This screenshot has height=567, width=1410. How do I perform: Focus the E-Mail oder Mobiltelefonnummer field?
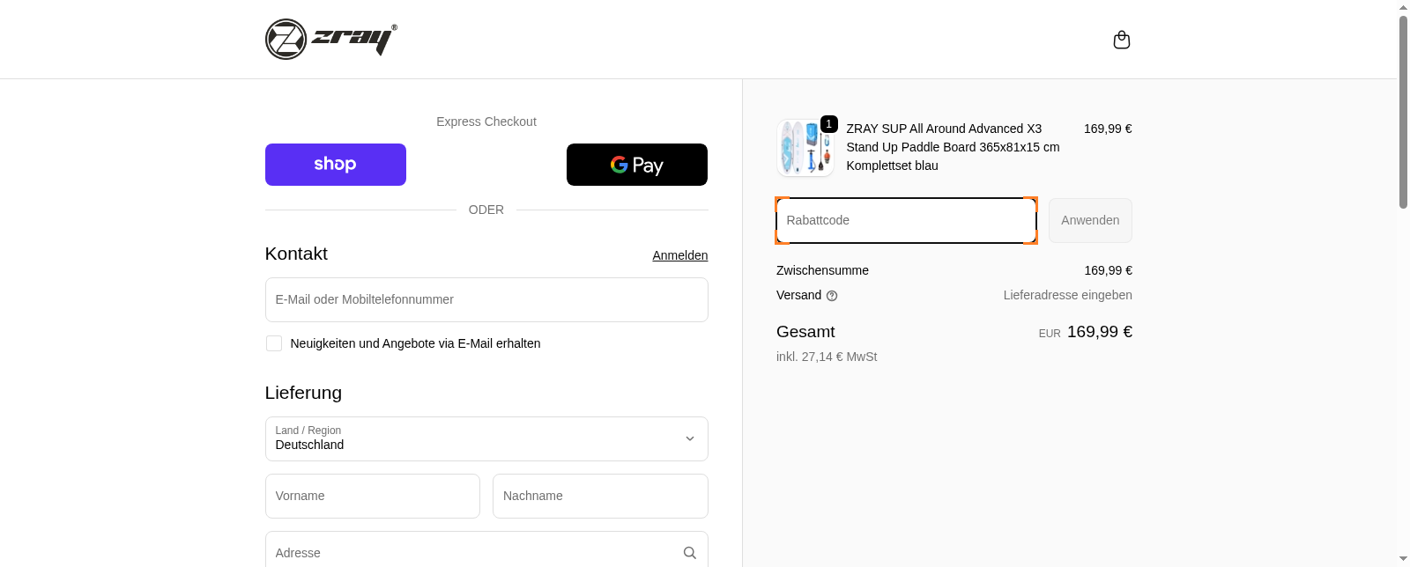point(486,299)
